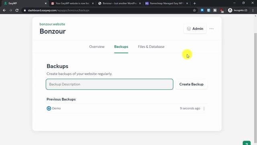
Task: Close the Namecheap Managed Easy WP tab
Action: 187,3
